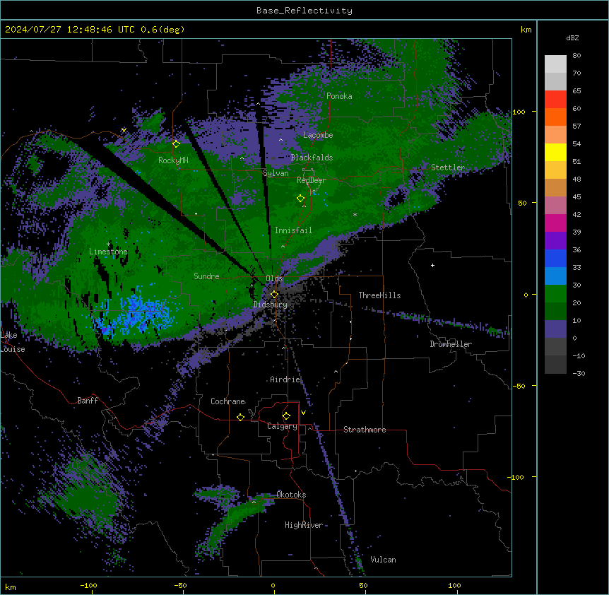Click the Olds town label
The width and height of the screenshot is (609, 595).
(x=274, y=278)
